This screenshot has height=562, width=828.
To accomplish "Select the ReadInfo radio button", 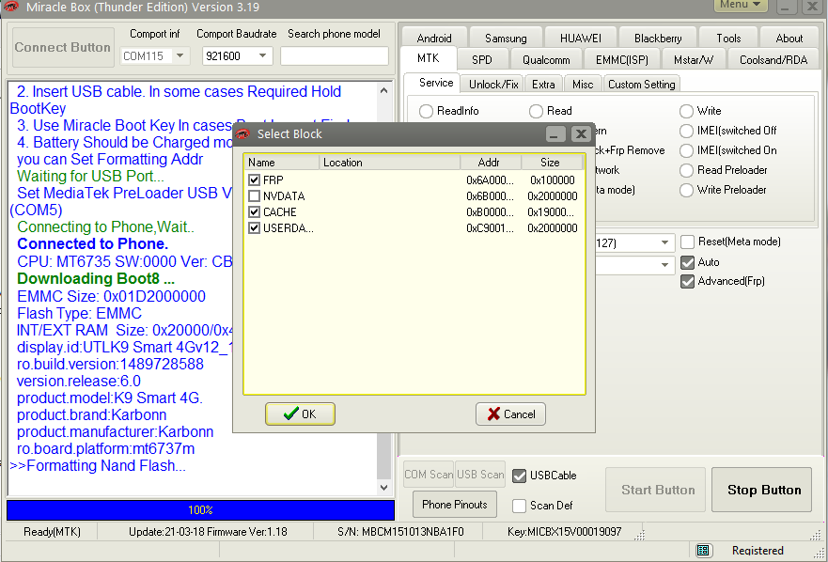I will 426,112.
